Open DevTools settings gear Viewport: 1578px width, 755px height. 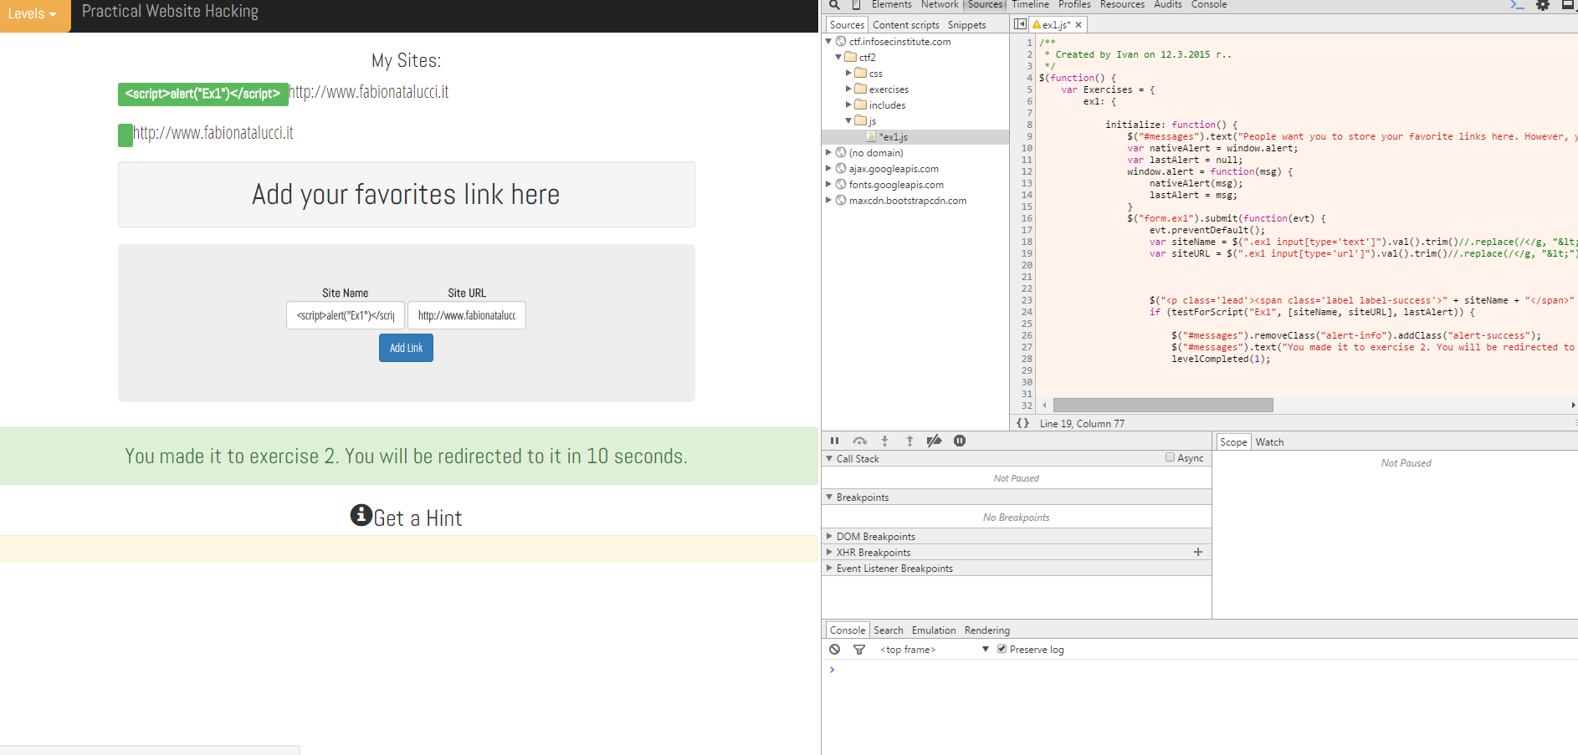(1543, 5)
